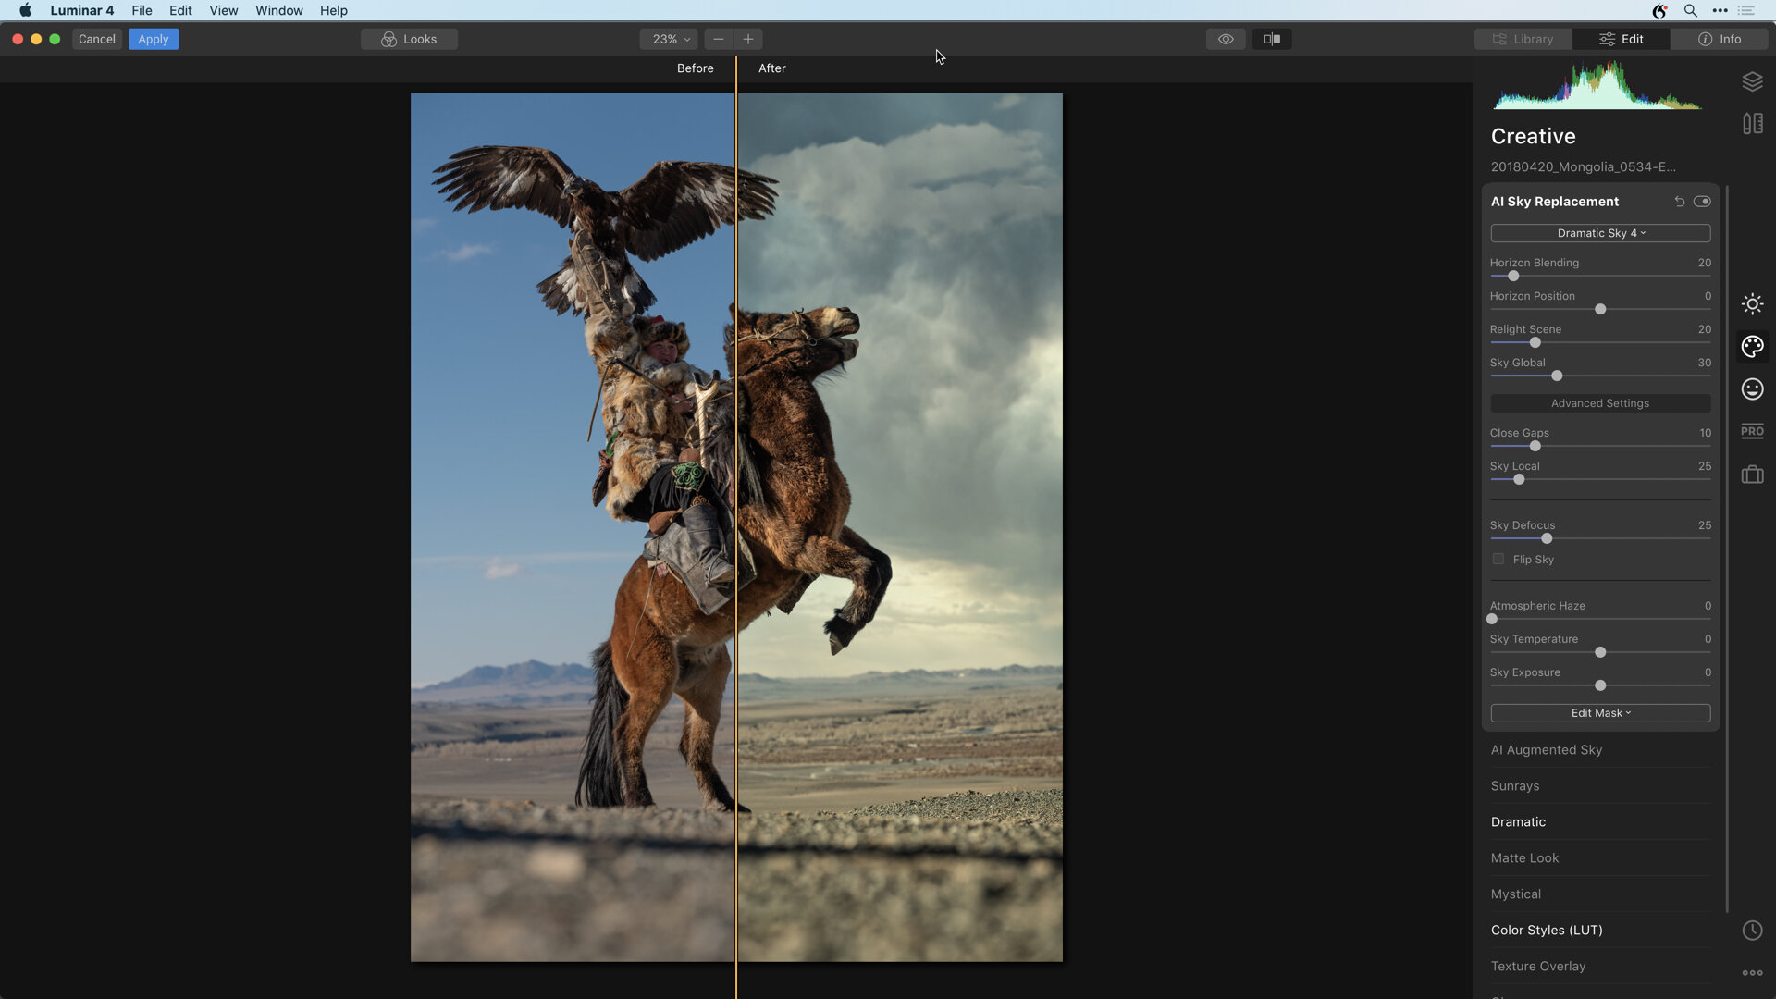Toggle AI Sky Replacement on/off switch
The width and height of the screenshot is (1776, 999).
coord(1702,202)
